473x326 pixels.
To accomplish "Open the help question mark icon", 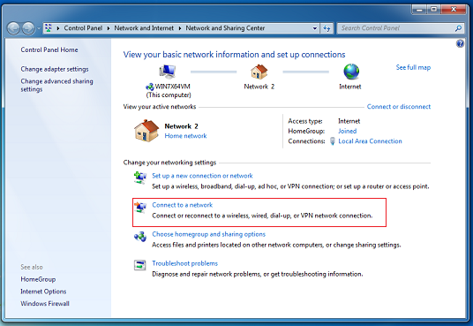I will click(460, 44).
